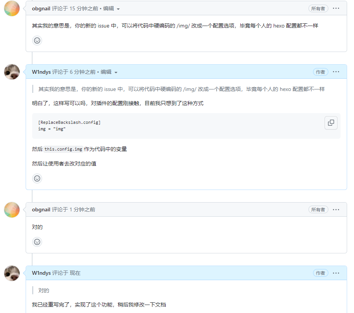The height and width of the screenshot is (313, 354).
Task: Click the 所有者 badge on the 15 分钟之前 comment
Action: (318, 8)
